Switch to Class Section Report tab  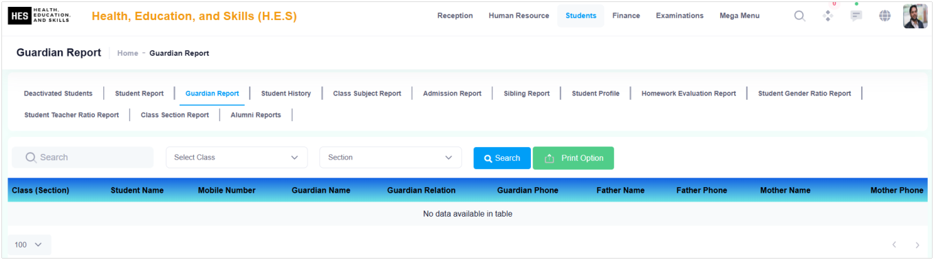175,115
